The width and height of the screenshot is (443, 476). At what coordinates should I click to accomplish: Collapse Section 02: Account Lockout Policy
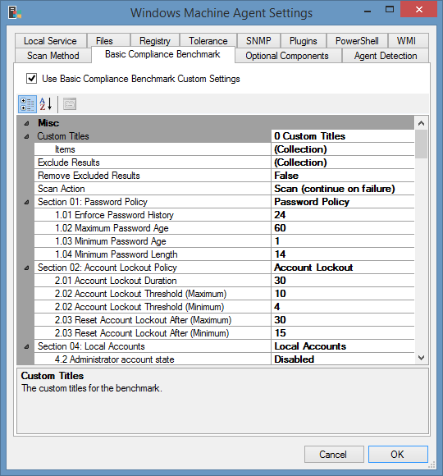point(27,268)
